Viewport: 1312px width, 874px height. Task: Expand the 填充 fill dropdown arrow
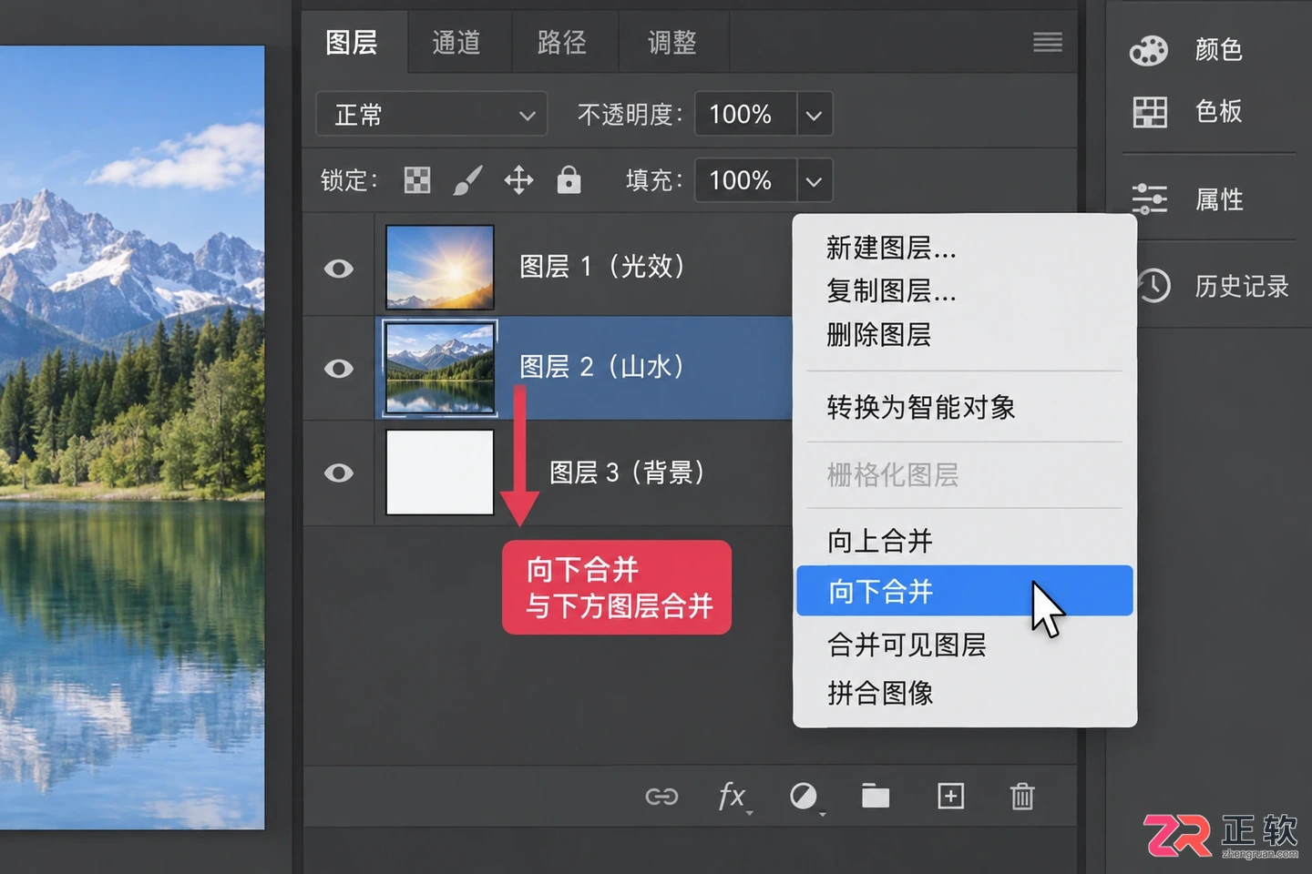point(814,180)
